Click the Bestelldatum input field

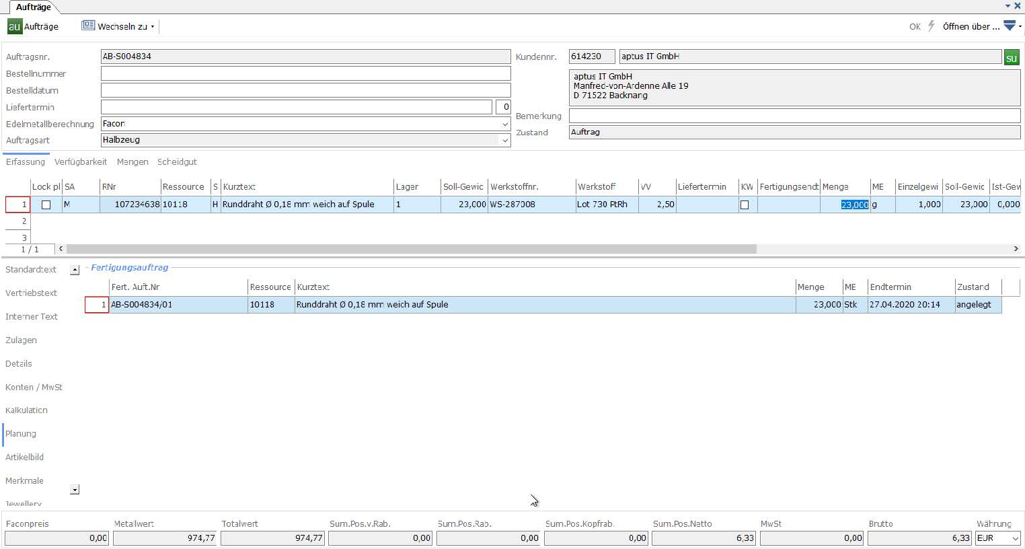(305, 90)
